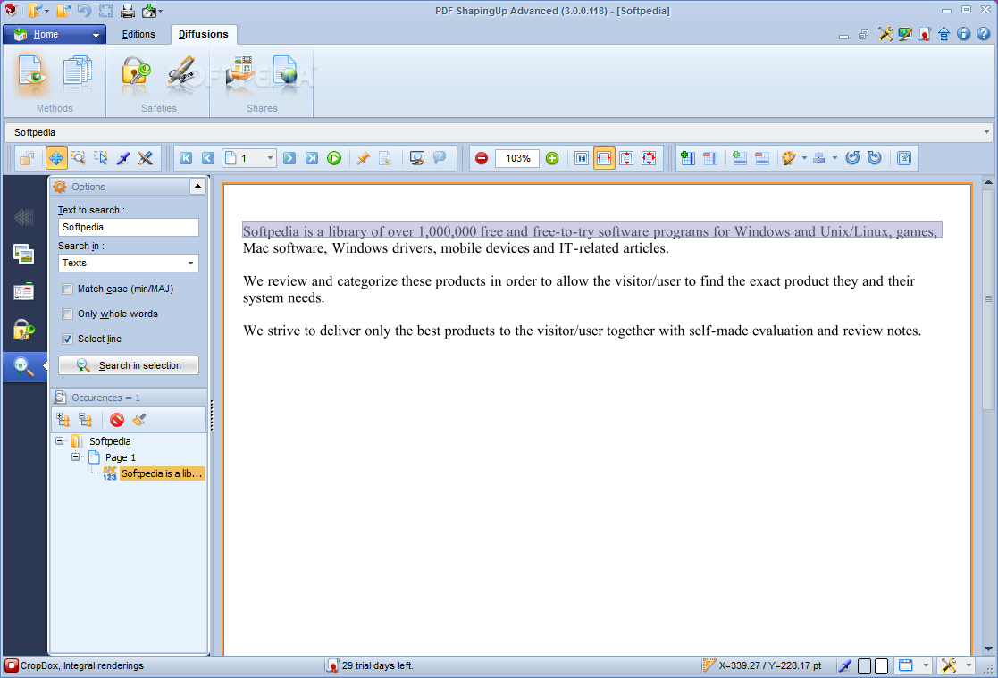Open the page number dropdown

coord(271,158)
